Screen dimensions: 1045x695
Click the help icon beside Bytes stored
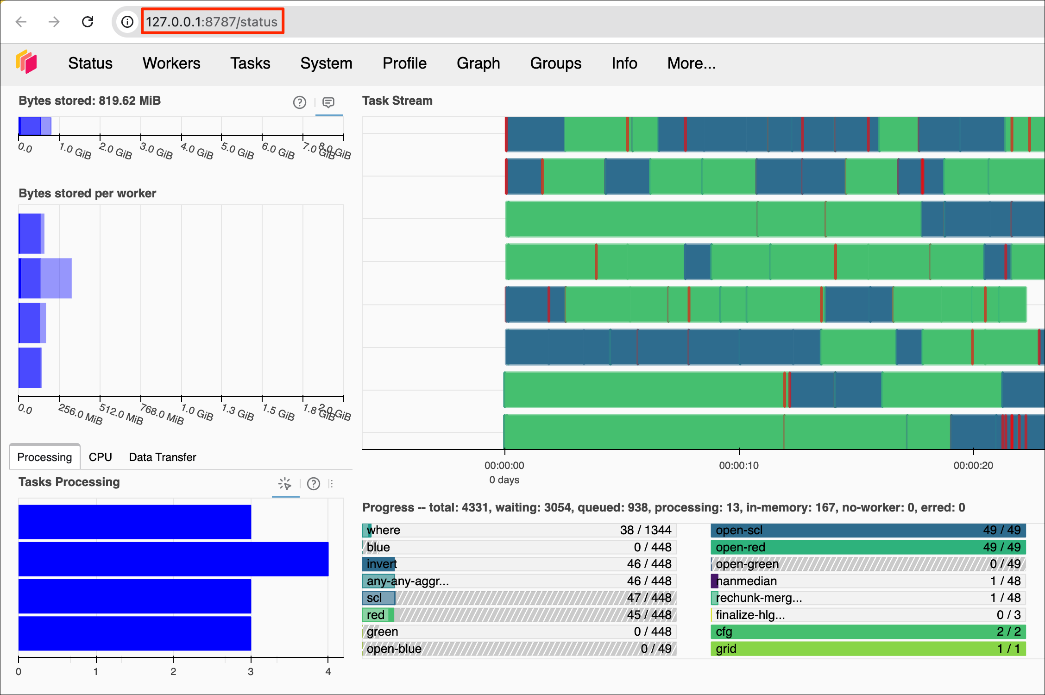(x=300, y=102)
